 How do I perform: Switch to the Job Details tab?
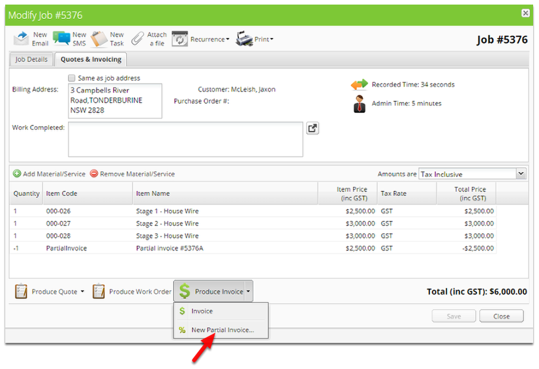coord(31,59)
